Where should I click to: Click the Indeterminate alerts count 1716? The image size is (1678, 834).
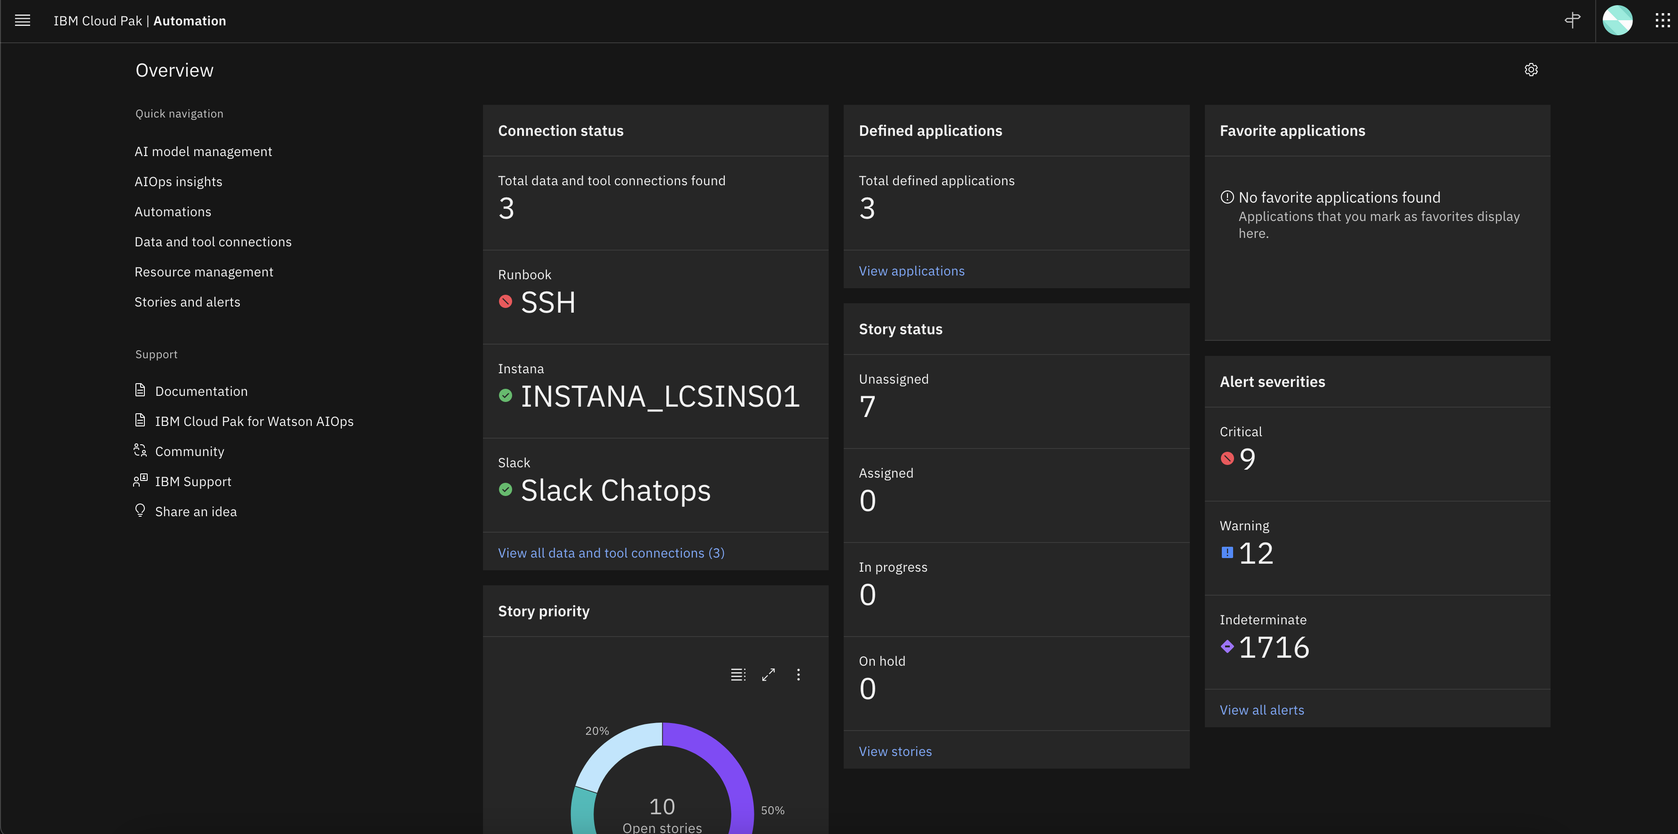click(x=1274, y=647)
